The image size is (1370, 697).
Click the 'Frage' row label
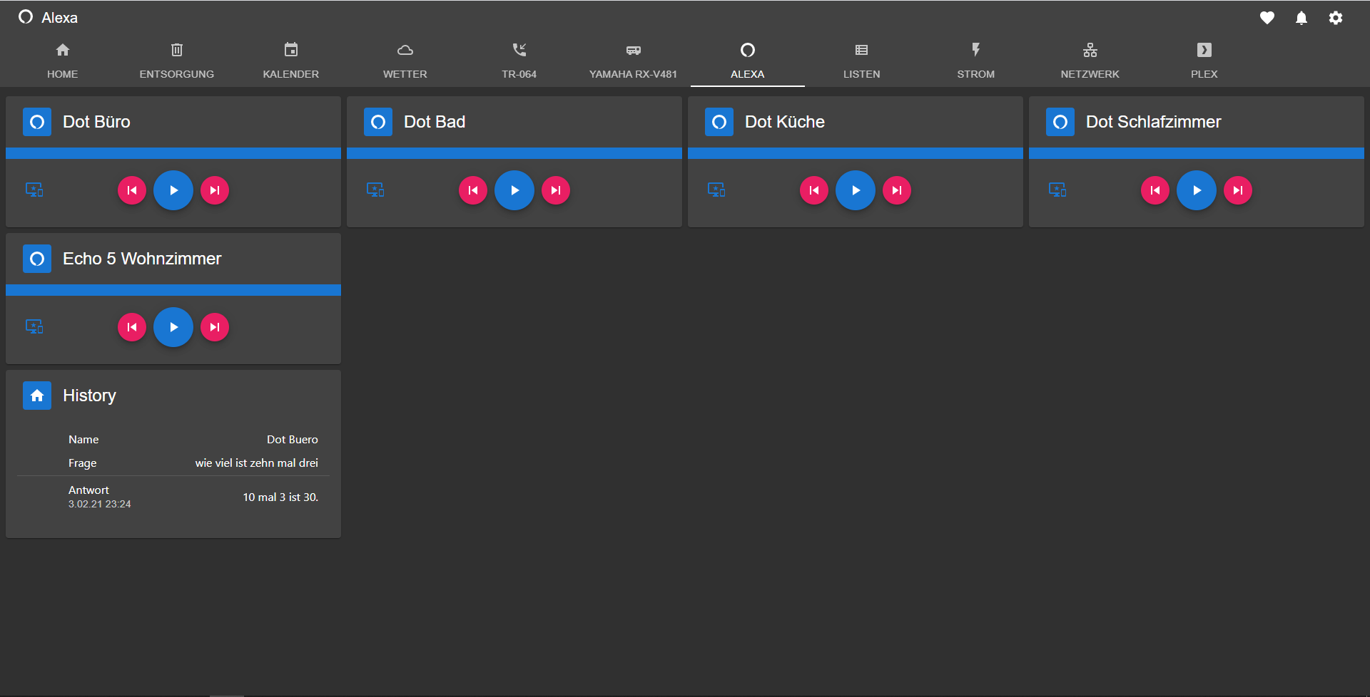pyautogui.click(x=83, y=463)
